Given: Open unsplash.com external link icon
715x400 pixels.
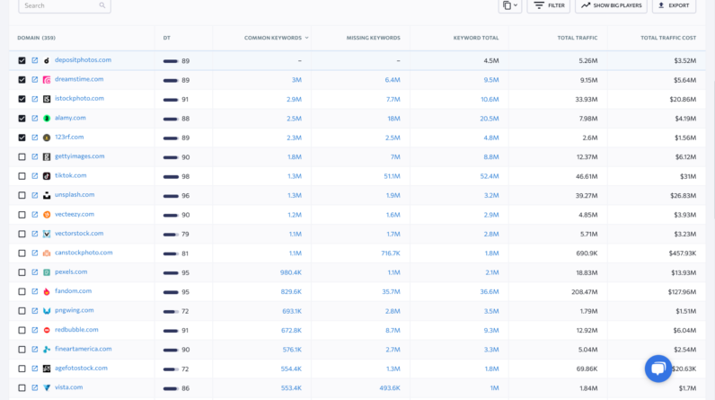Looking at the screenshot, I should point(35,195).
